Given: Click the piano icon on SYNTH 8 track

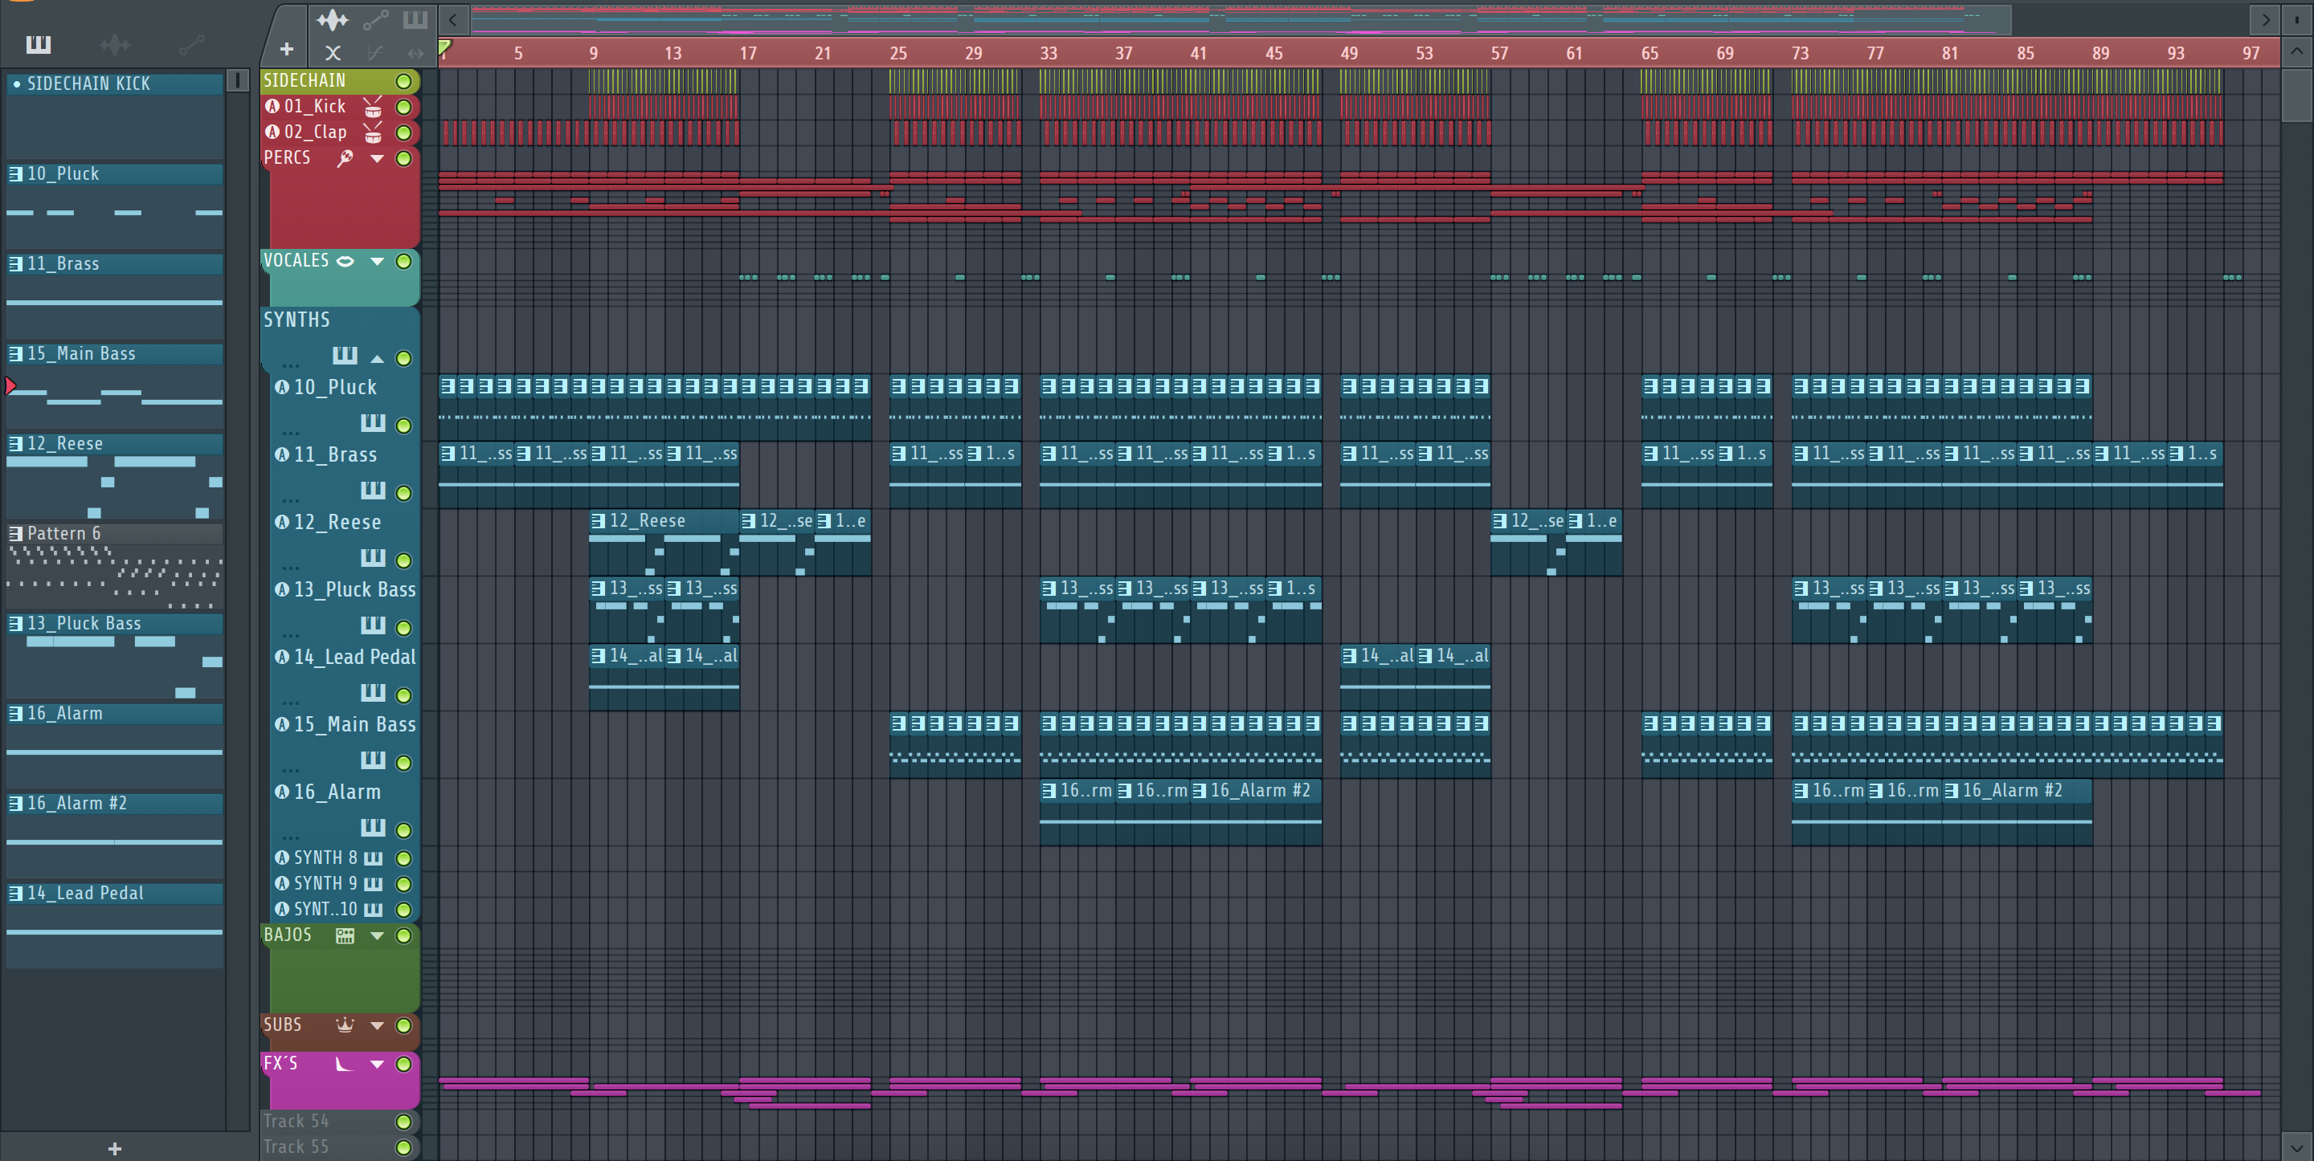Looking at the screenshot, I should click(373, 858).
